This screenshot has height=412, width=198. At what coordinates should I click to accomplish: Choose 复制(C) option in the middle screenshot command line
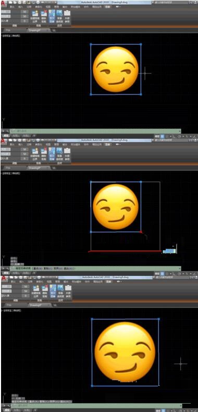click(48, 269)
